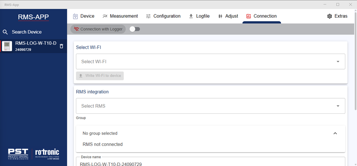Collapse the No group selected panel
Image resolution: width=357 pixels, height=166 pixels.
[335, 133]
